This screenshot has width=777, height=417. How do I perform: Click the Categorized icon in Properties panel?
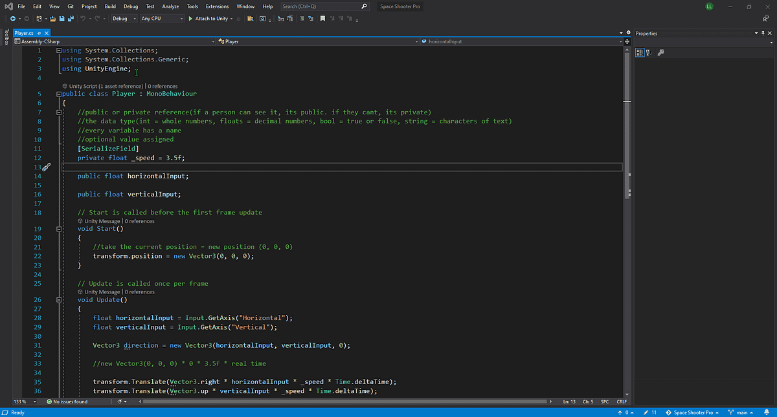pos(640,53)
